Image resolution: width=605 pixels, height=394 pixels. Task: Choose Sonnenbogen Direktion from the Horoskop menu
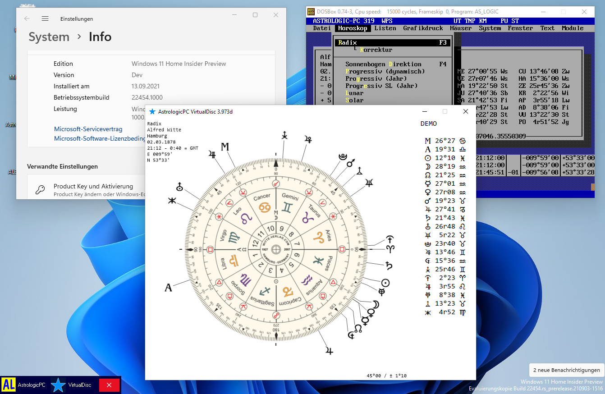pyautogui.click(x=383, y=64)
